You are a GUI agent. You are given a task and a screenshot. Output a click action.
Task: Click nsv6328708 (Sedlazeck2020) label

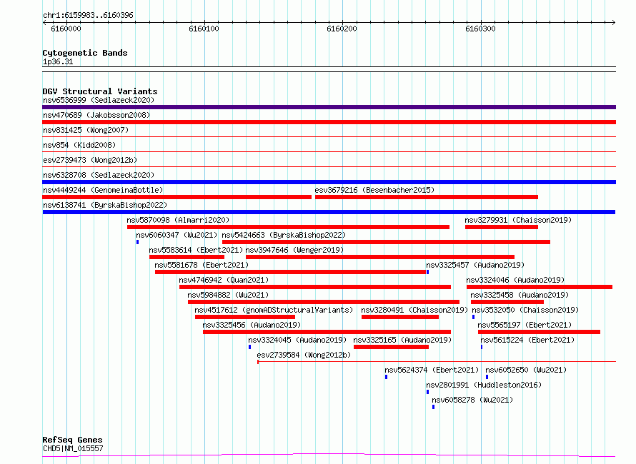pos(99,175)
